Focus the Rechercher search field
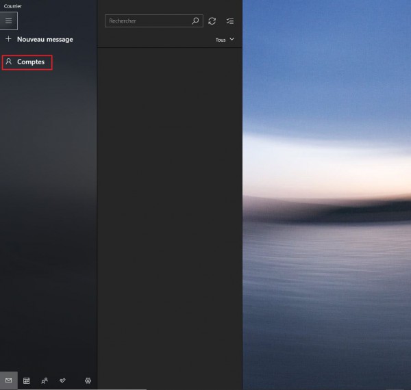The image size is (411, 390). coord(147,21)
